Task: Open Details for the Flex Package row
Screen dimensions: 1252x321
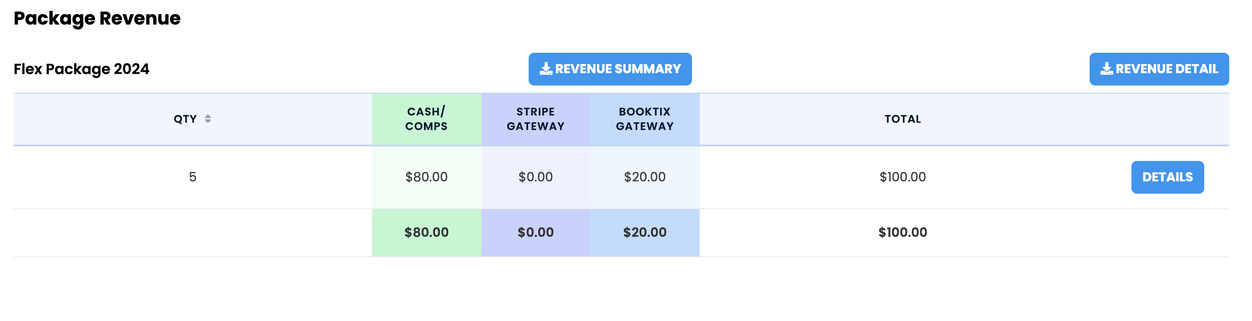Action: (x=1167, y=177)
